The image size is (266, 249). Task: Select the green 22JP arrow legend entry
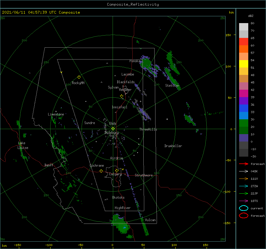[x=244, y=193]
